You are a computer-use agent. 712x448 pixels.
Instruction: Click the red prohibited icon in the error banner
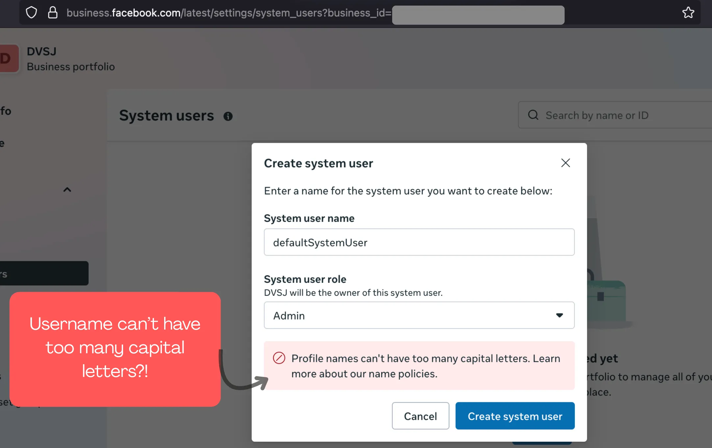click(279, 358)
